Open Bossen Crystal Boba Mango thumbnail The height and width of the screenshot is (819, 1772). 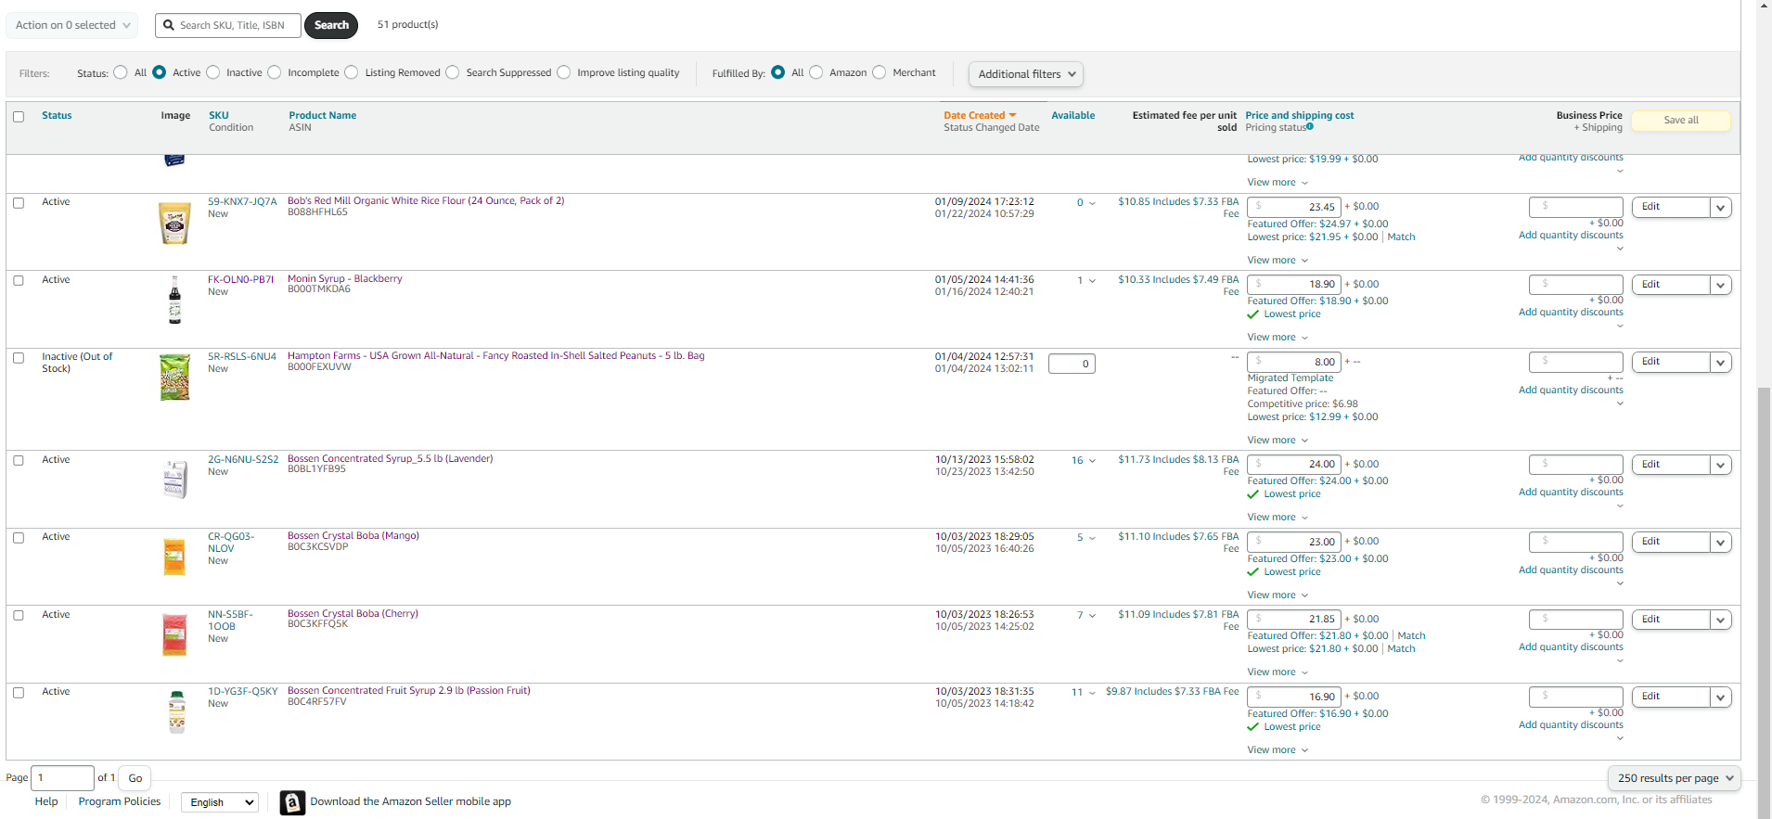(x=174, y=557)
